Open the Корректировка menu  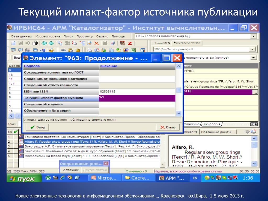click(x=48, y=36)
